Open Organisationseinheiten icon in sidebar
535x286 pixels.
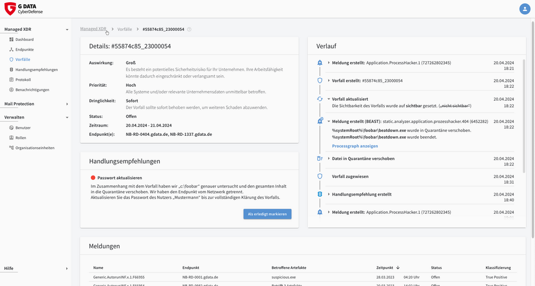11,148
